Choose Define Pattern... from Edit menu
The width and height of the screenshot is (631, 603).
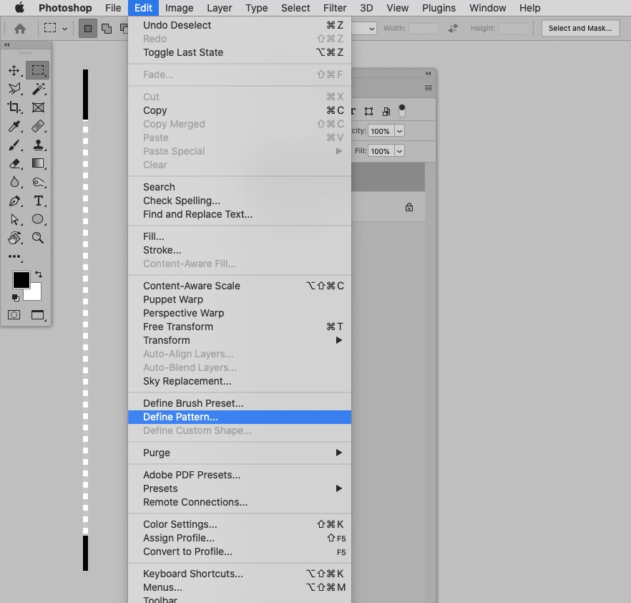(x=240, y=417)
